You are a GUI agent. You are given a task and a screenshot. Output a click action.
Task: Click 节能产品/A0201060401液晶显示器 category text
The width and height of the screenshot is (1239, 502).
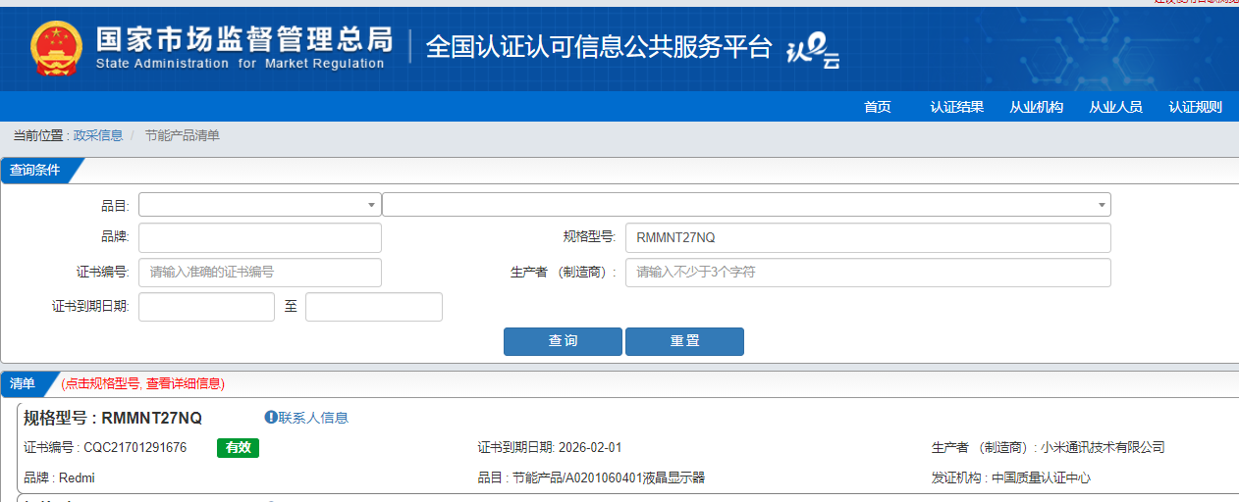(x=609, y=478)
